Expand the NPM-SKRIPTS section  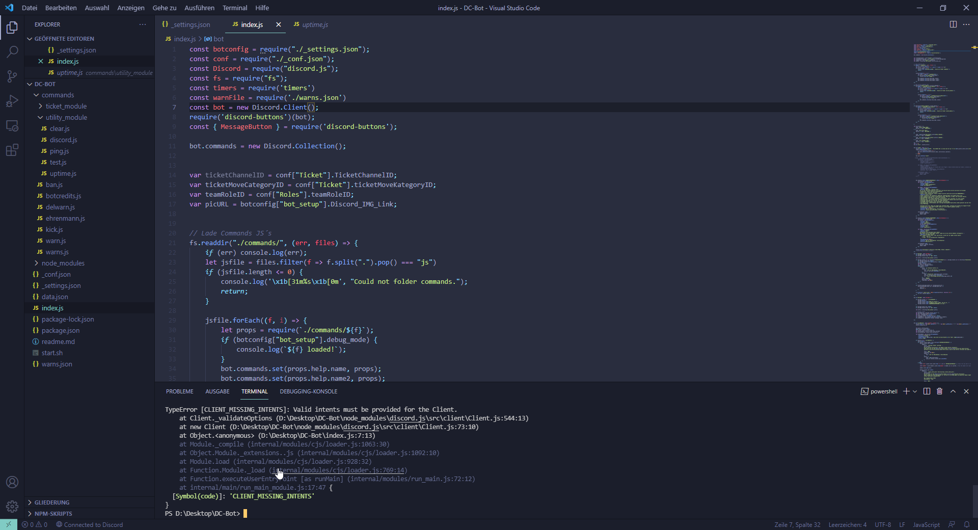53,514
